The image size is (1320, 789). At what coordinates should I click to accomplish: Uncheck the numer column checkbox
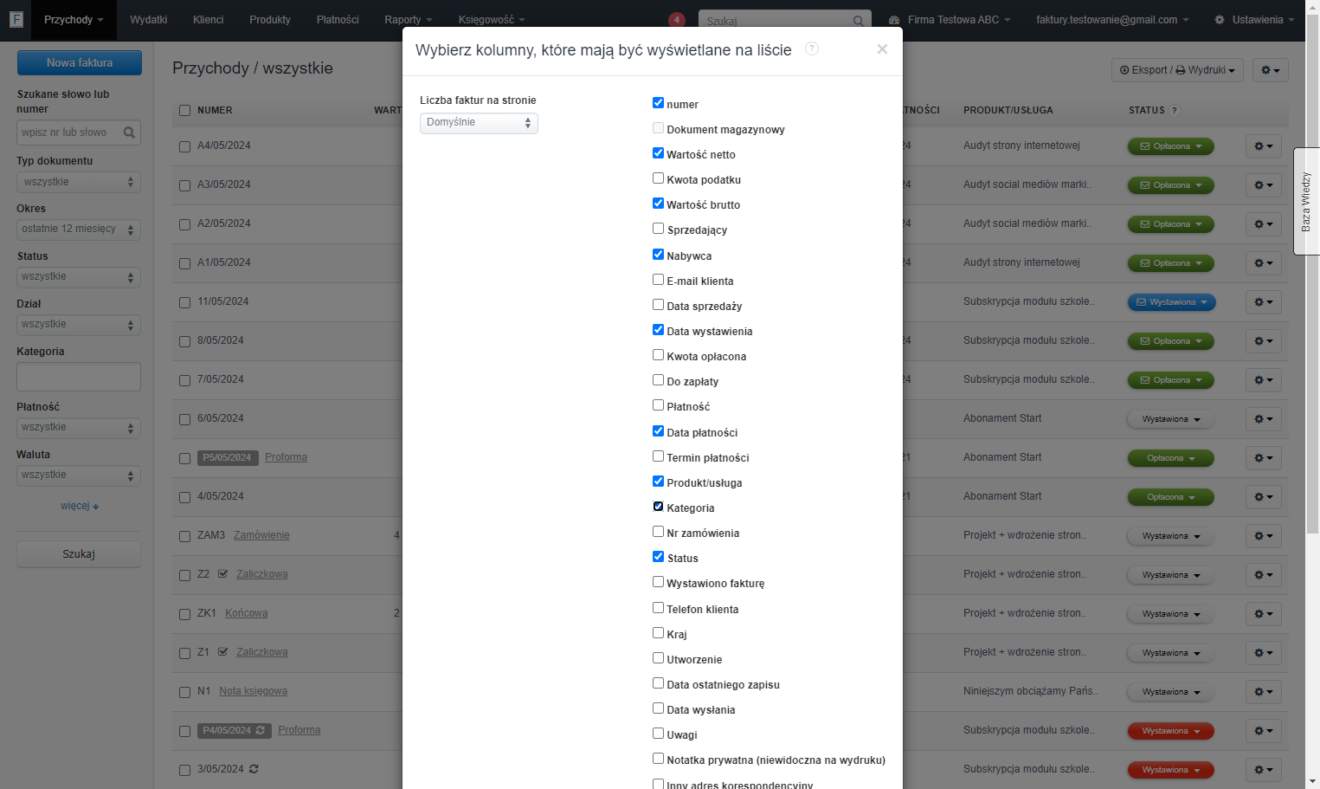coord(658,103)
